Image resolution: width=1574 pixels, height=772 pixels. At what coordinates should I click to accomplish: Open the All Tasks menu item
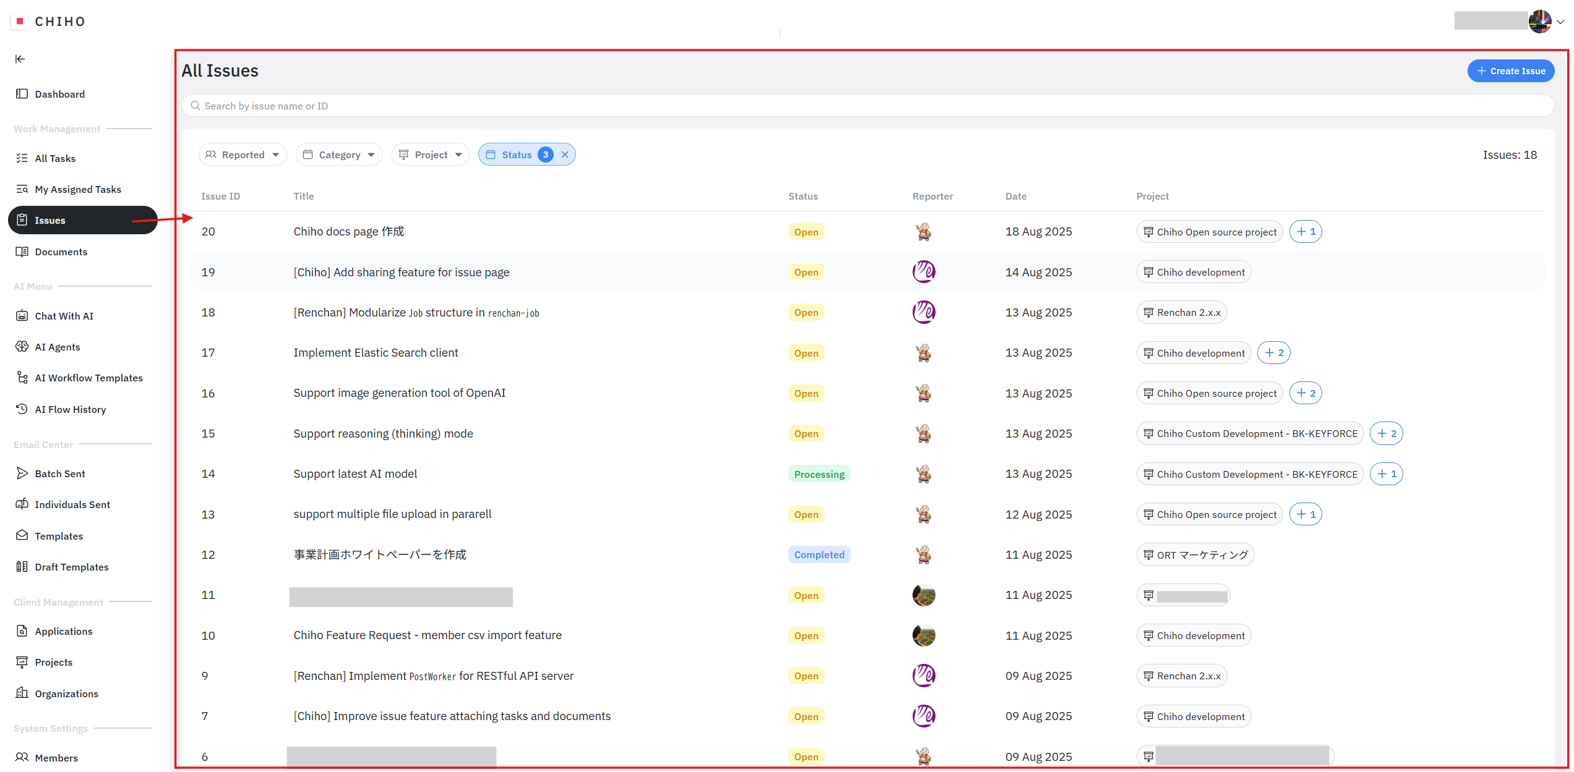tap(55, 158)
